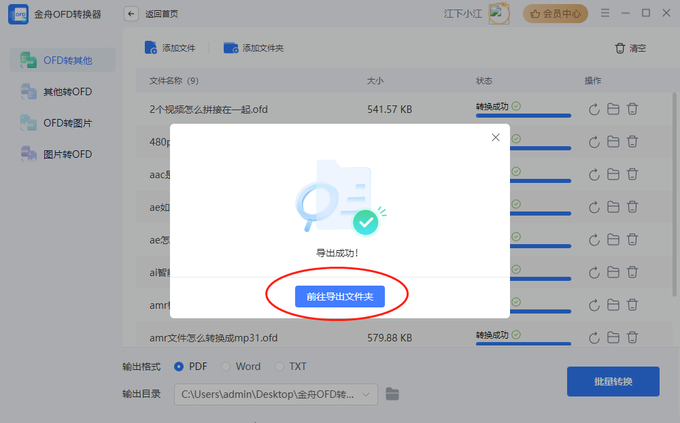Browse output directory with folder icon
The width and height of the screenshot is (680, 423).
point(392,394)
